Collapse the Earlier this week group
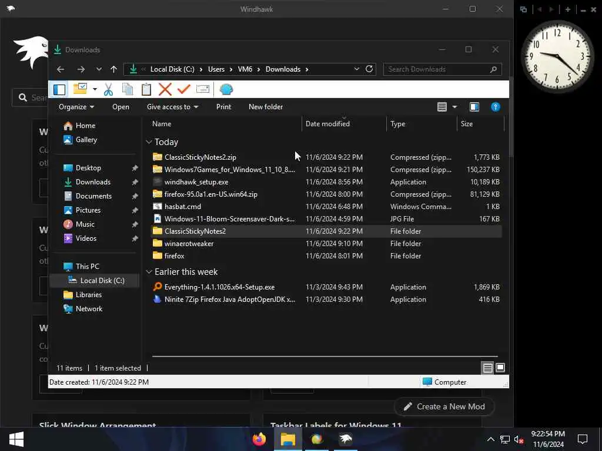Image resolution: width=602 pixels, height=451 pixels. 149,271
